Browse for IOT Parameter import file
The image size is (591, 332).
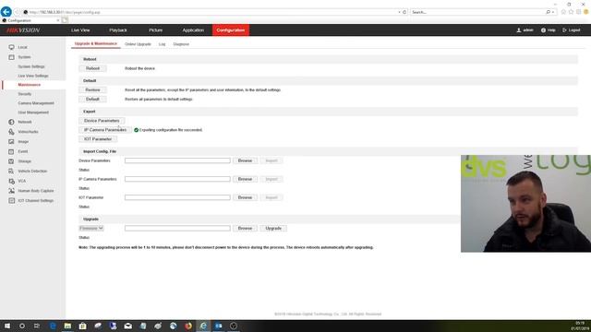click(245, 197)
